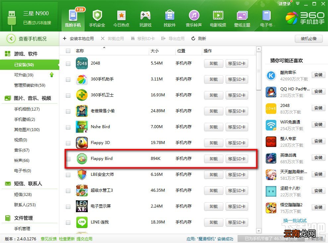328x243 pixels.
Task: Click the 电子书 book icon
Action: point(266,16)
